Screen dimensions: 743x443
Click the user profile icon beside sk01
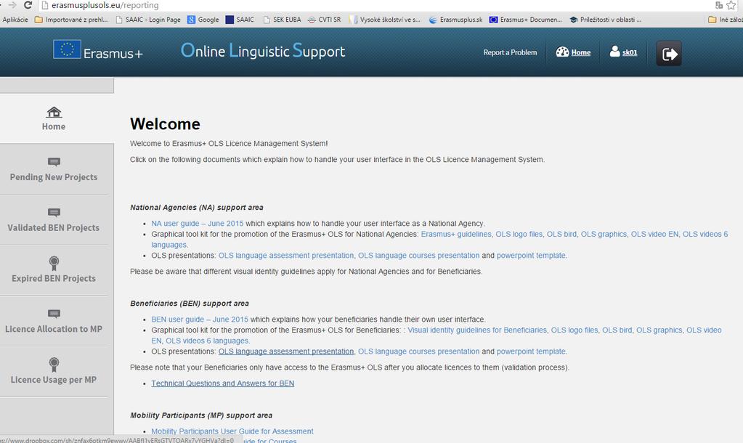coord(614,51)
